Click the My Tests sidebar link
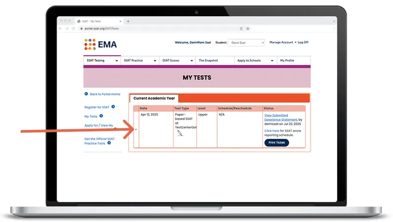This screenshot has width=393, height=222. pos(91,116)
